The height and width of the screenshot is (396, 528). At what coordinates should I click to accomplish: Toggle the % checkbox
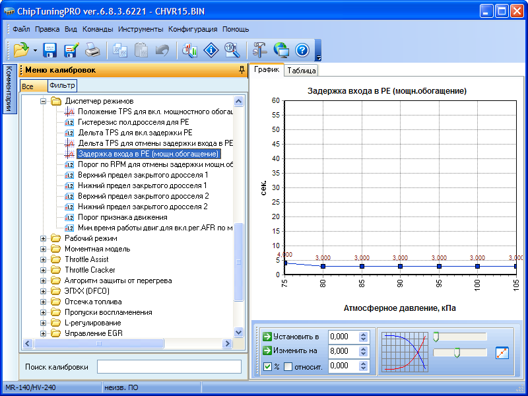pyautogui.click(x=267, y=366)
